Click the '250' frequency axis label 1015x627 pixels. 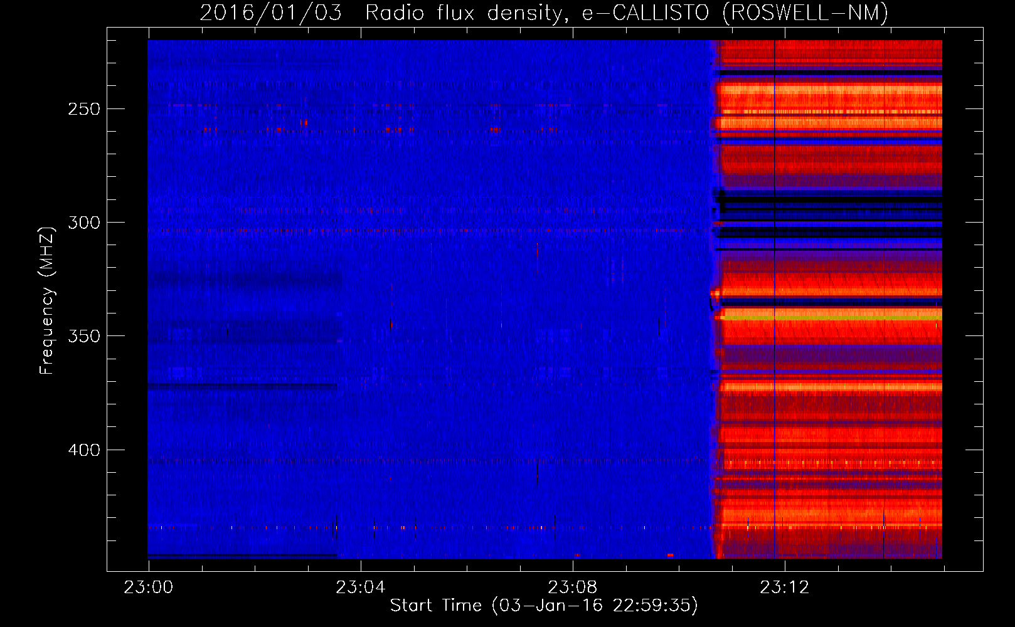tap(84, 109)
